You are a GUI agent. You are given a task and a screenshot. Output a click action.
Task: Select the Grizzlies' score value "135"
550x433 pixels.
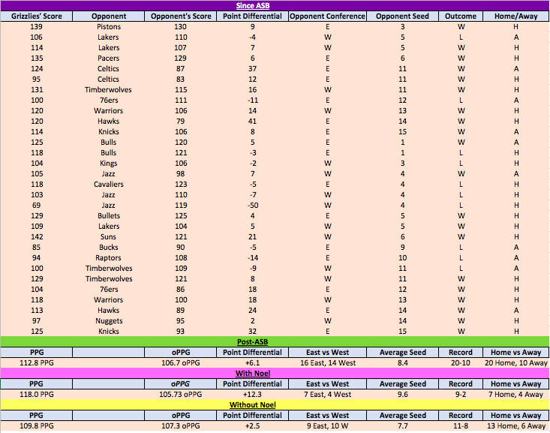(37, 59)
